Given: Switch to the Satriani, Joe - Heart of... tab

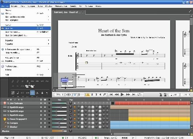Looking at the screenshot, I should (69, 12).
